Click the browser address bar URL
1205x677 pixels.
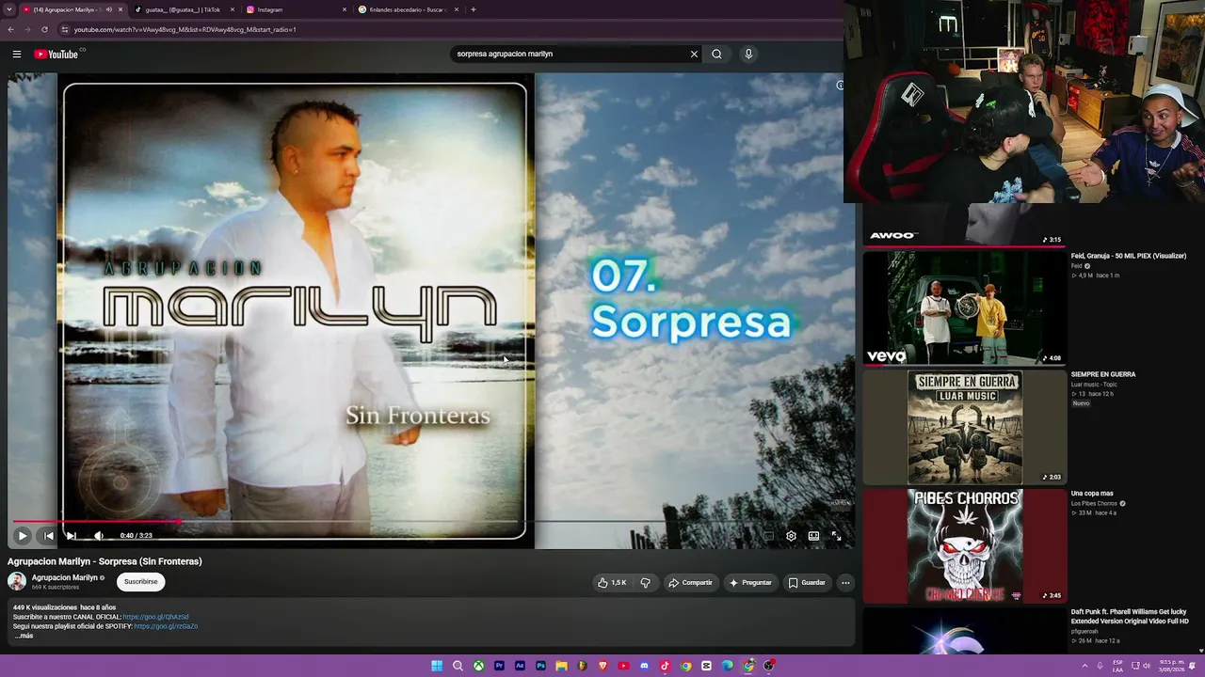[x=185, y=29]
